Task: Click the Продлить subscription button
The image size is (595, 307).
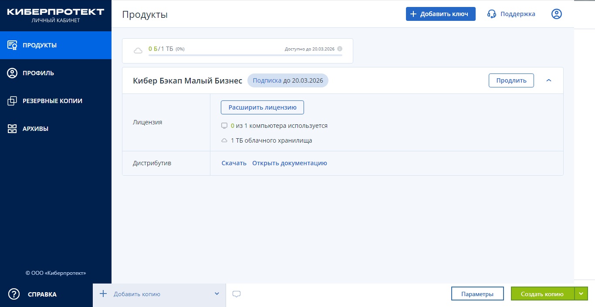Action: [511, 80]
